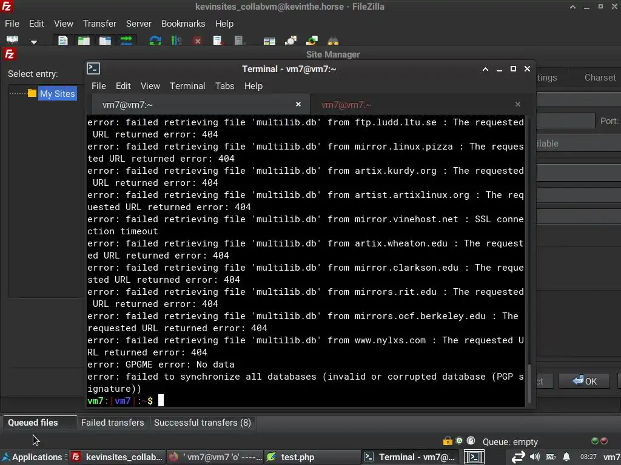Roll up the terminal window with caret button
Viewport: 621px width, 465px height.
point(485,69)
